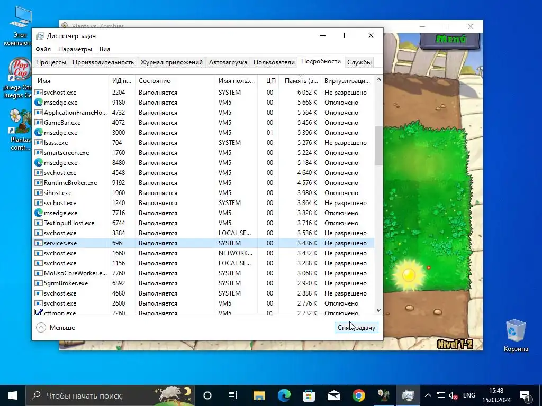Select SgrmBroker.exe process row
This screenshot has width=542, height=406.
click(x=204, y=283)
